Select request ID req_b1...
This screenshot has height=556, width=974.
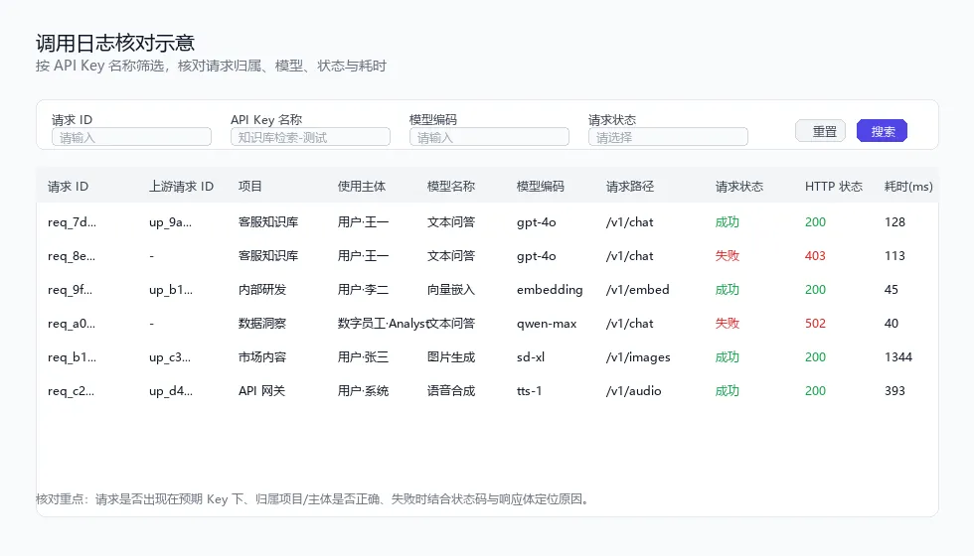[x=72, y=357]
